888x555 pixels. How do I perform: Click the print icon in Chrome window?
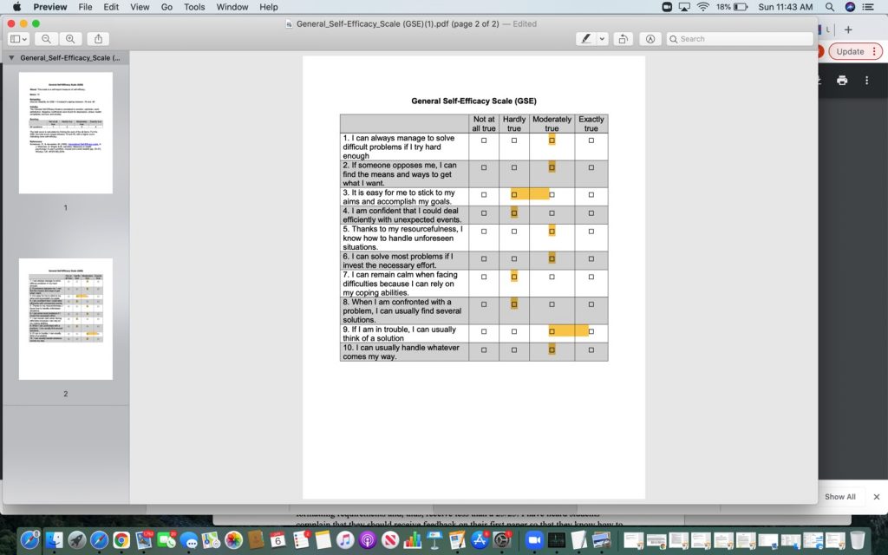coord(842,81)
